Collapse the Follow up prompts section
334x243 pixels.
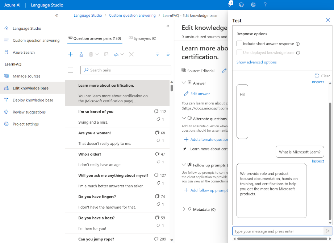click(184, 165)
